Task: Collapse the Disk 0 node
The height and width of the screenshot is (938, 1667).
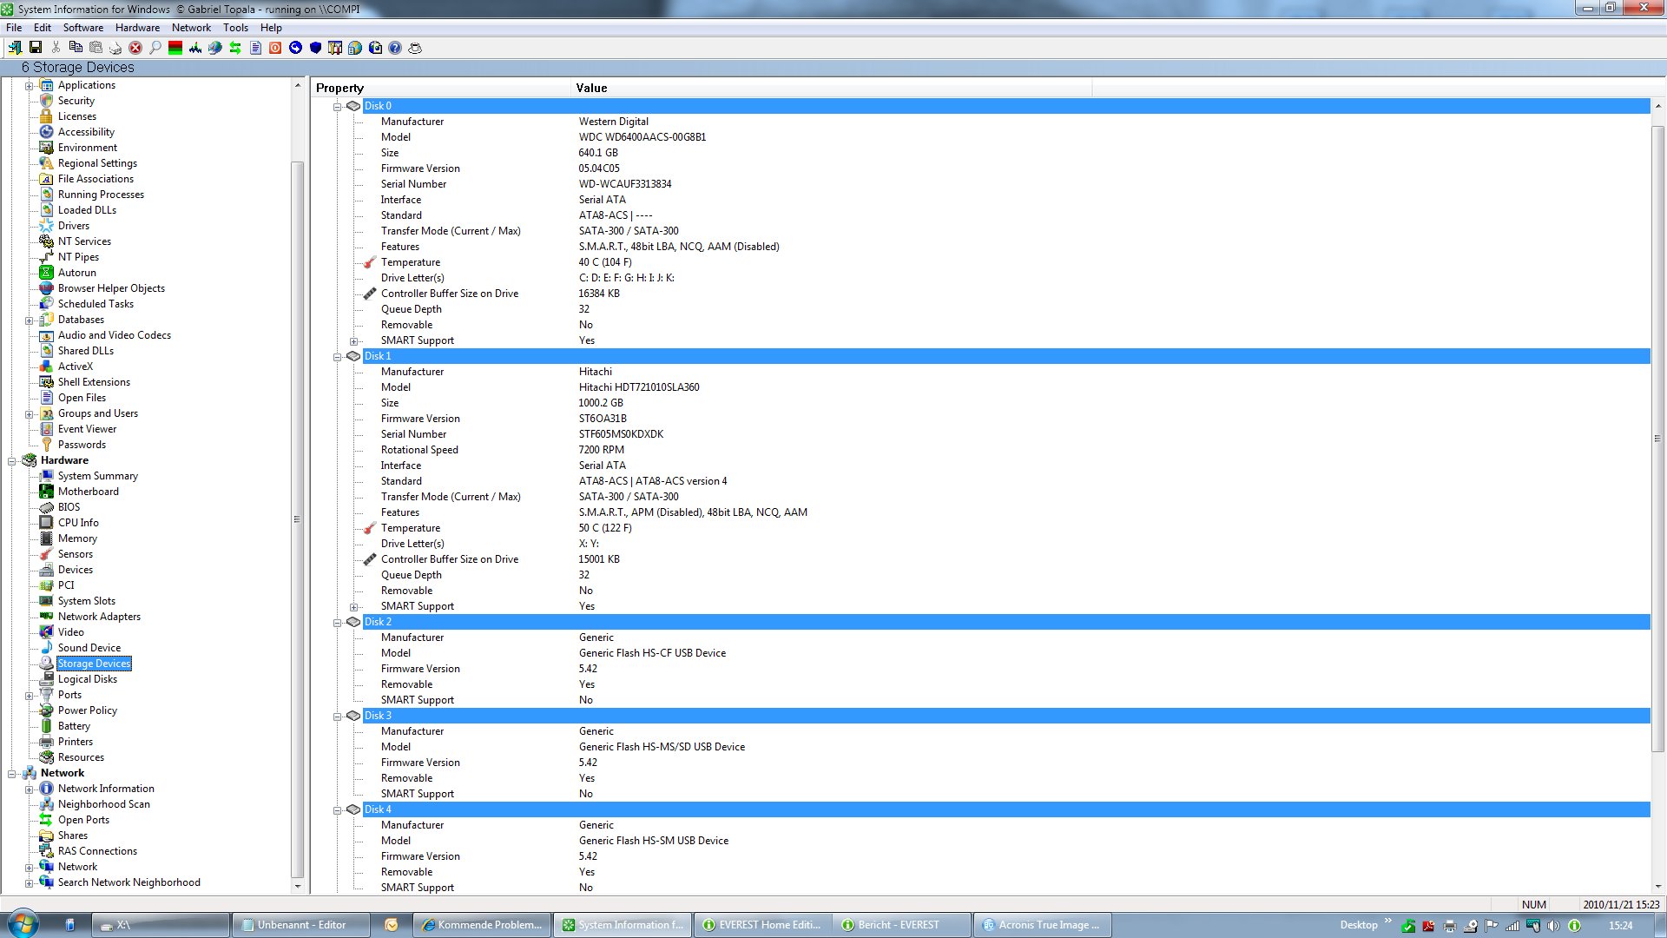Action: click(338, 106)
